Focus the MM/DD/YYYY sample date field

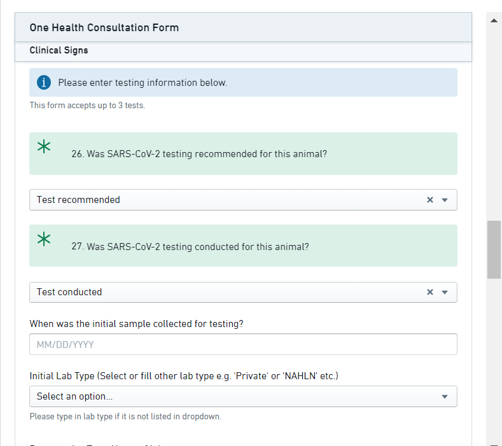[243, 344]
